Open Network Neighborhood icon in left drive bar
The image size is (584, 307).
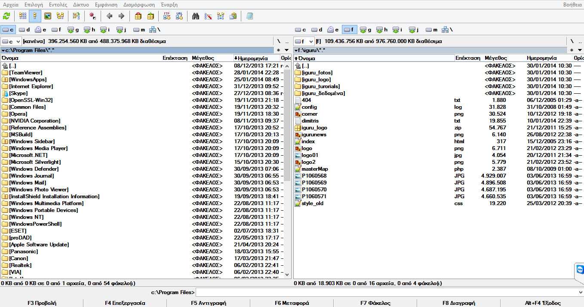point(155,30)
